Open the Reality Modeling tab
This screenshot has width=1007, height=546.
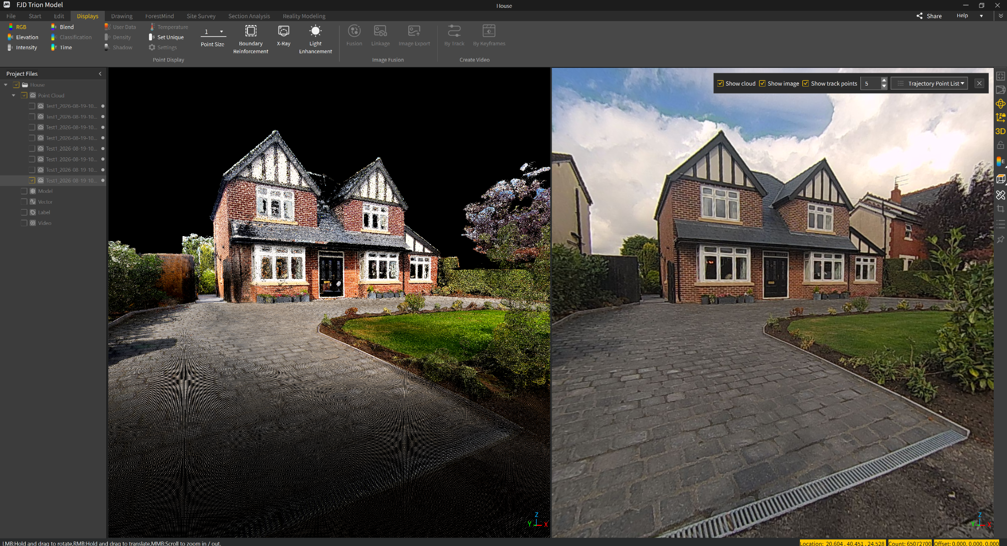tap(304, 16)
